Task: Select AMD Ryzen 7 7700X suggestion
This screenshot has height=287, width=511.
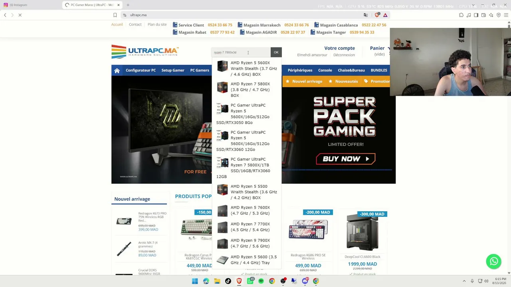Action: pyautogui.click(x=246, y=227)
